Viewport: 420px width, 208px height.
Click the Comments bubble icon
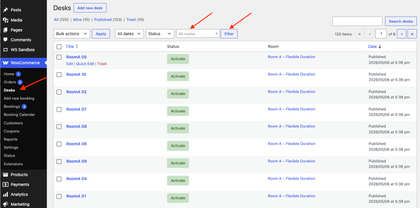click(x=5, y=40)
